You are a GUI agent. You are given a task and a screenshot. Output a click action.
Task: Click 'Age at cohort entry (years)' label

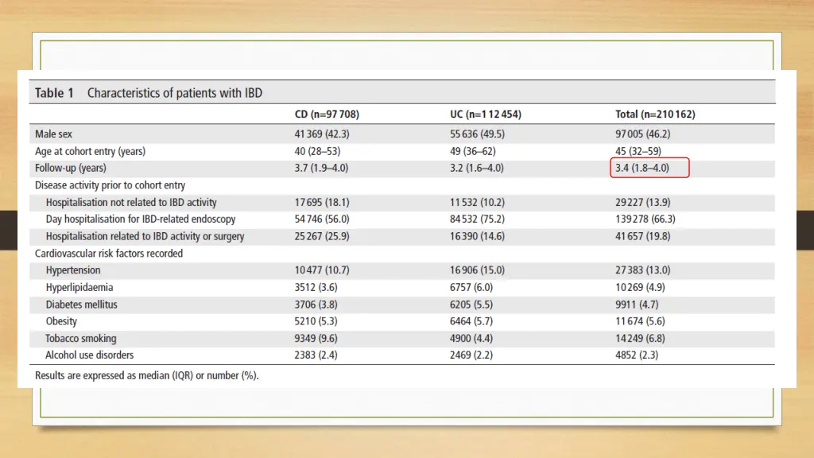91,151
